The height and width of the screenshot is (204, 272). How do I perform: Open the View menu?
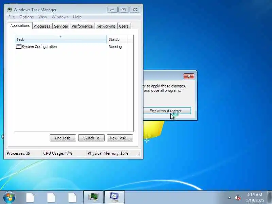click(x=42, y=17)
